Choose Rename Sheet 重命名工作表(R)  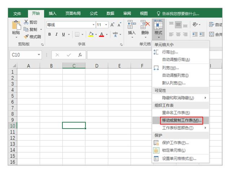[x=180, y=113]
